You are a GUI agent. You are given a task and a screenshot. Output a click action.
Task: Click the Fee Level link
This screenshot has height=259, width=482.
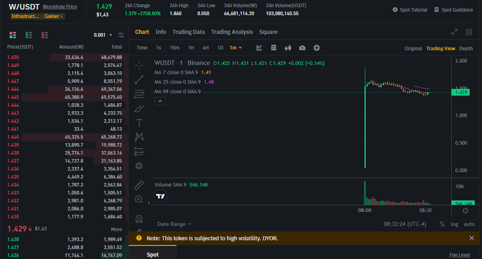459,255
